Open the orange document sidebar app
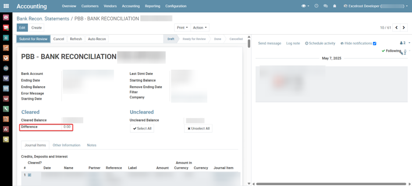Screen dimensions: 412x186 point(6,119)
